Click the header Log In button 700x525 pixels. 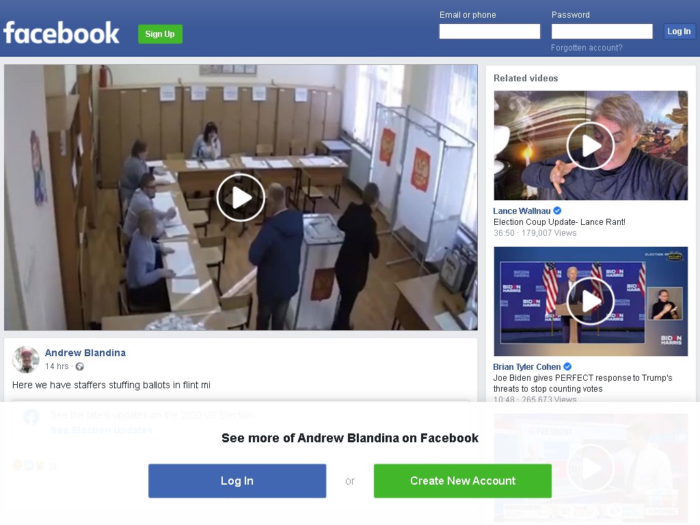pos(679,31)
